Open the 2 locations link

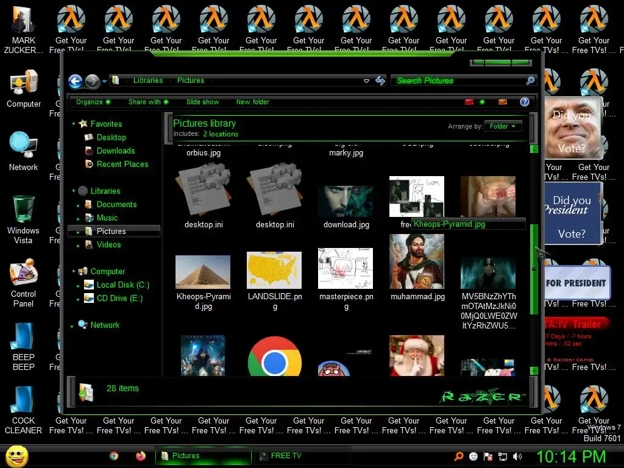tap(221, 134)
